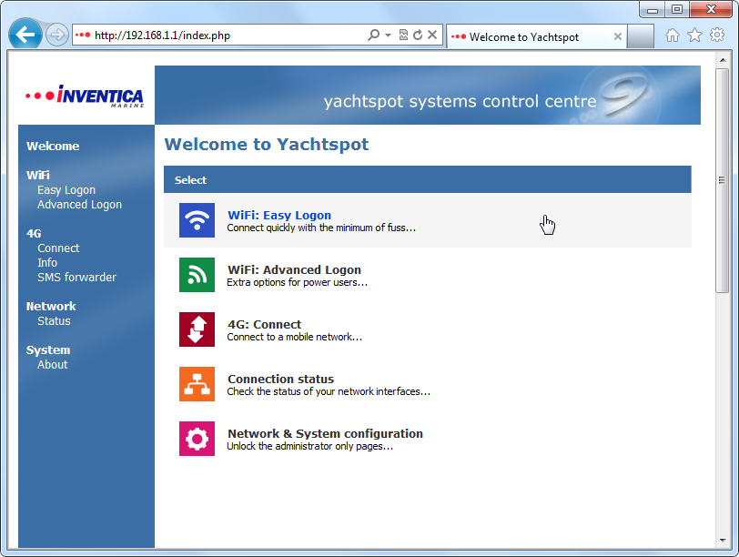Close the Welcome to Yachtspot tab
Screen dimensions: 739x557
617,36
